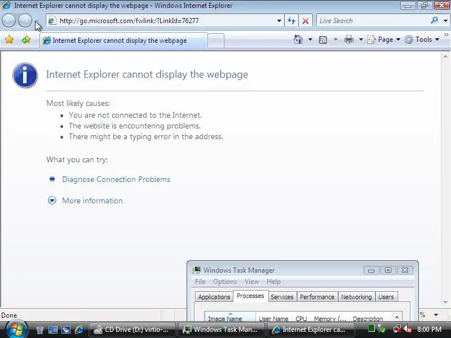Click the red Stop button beside address bar
The image size is (451, 338).
coord(306,21)
